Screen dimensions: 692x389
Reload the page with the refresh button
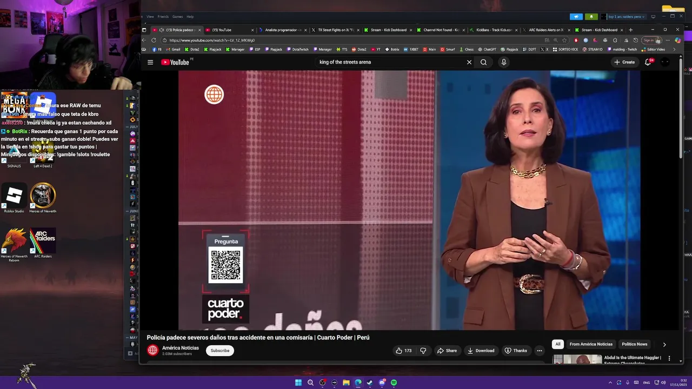tap(154, 40)
